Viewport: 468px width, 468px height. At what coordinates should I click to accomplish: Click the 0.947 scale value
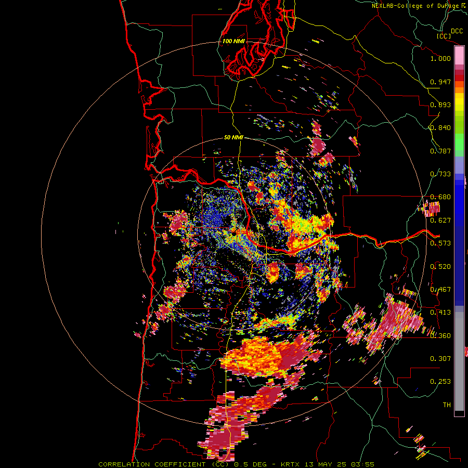[440, 82]
